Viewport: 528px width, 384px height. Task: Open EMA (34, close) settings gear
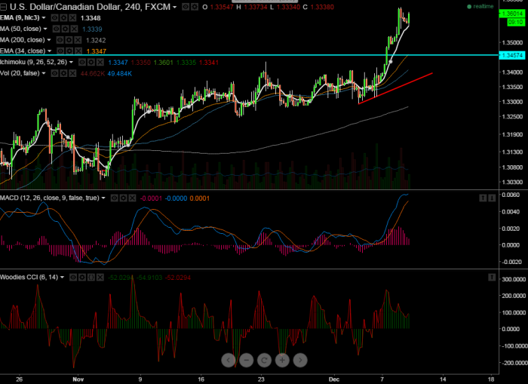click(x=69, y=51)
